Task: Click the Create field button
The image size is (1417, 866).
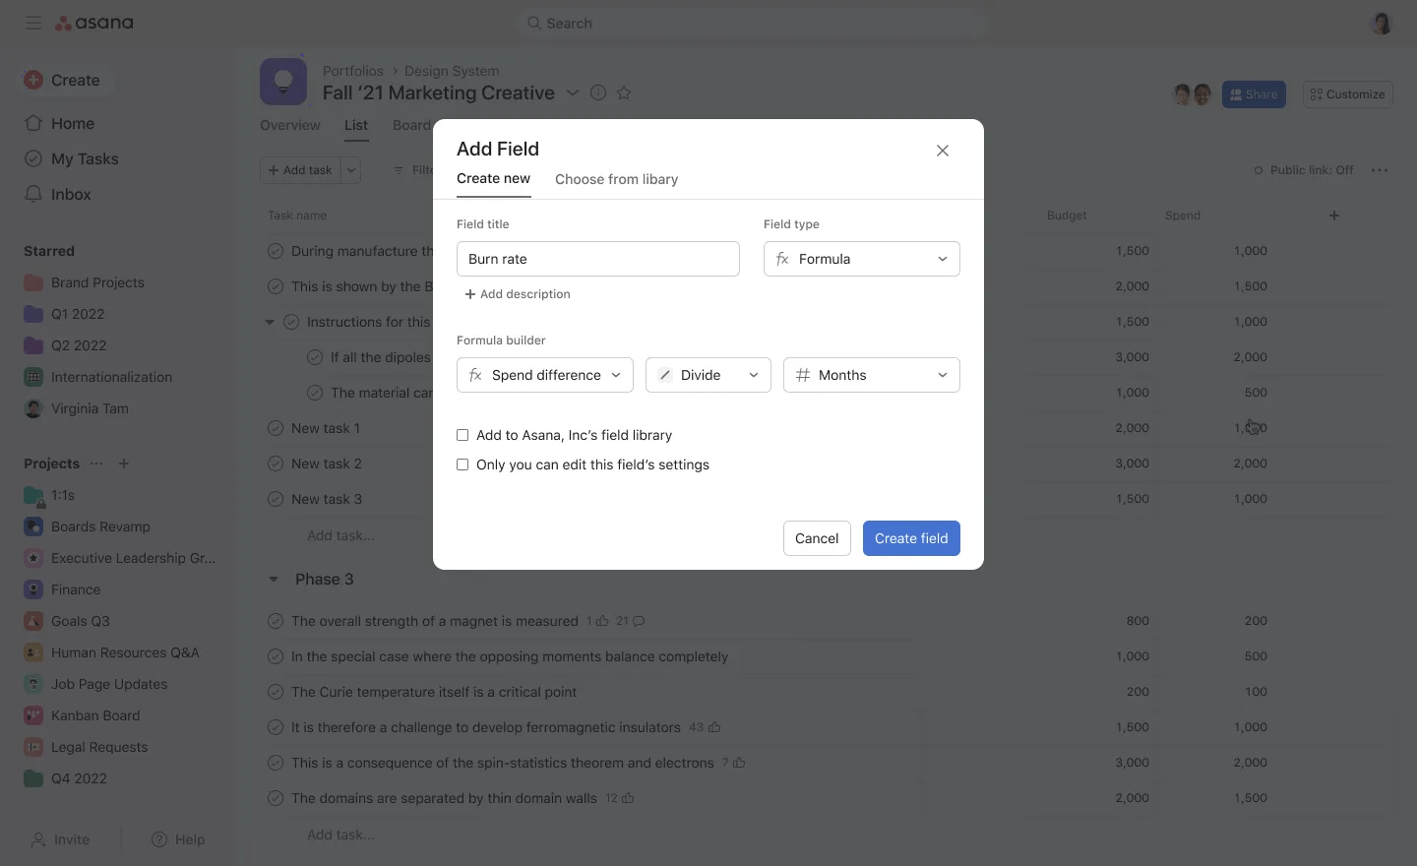Action: coord(910,538)
